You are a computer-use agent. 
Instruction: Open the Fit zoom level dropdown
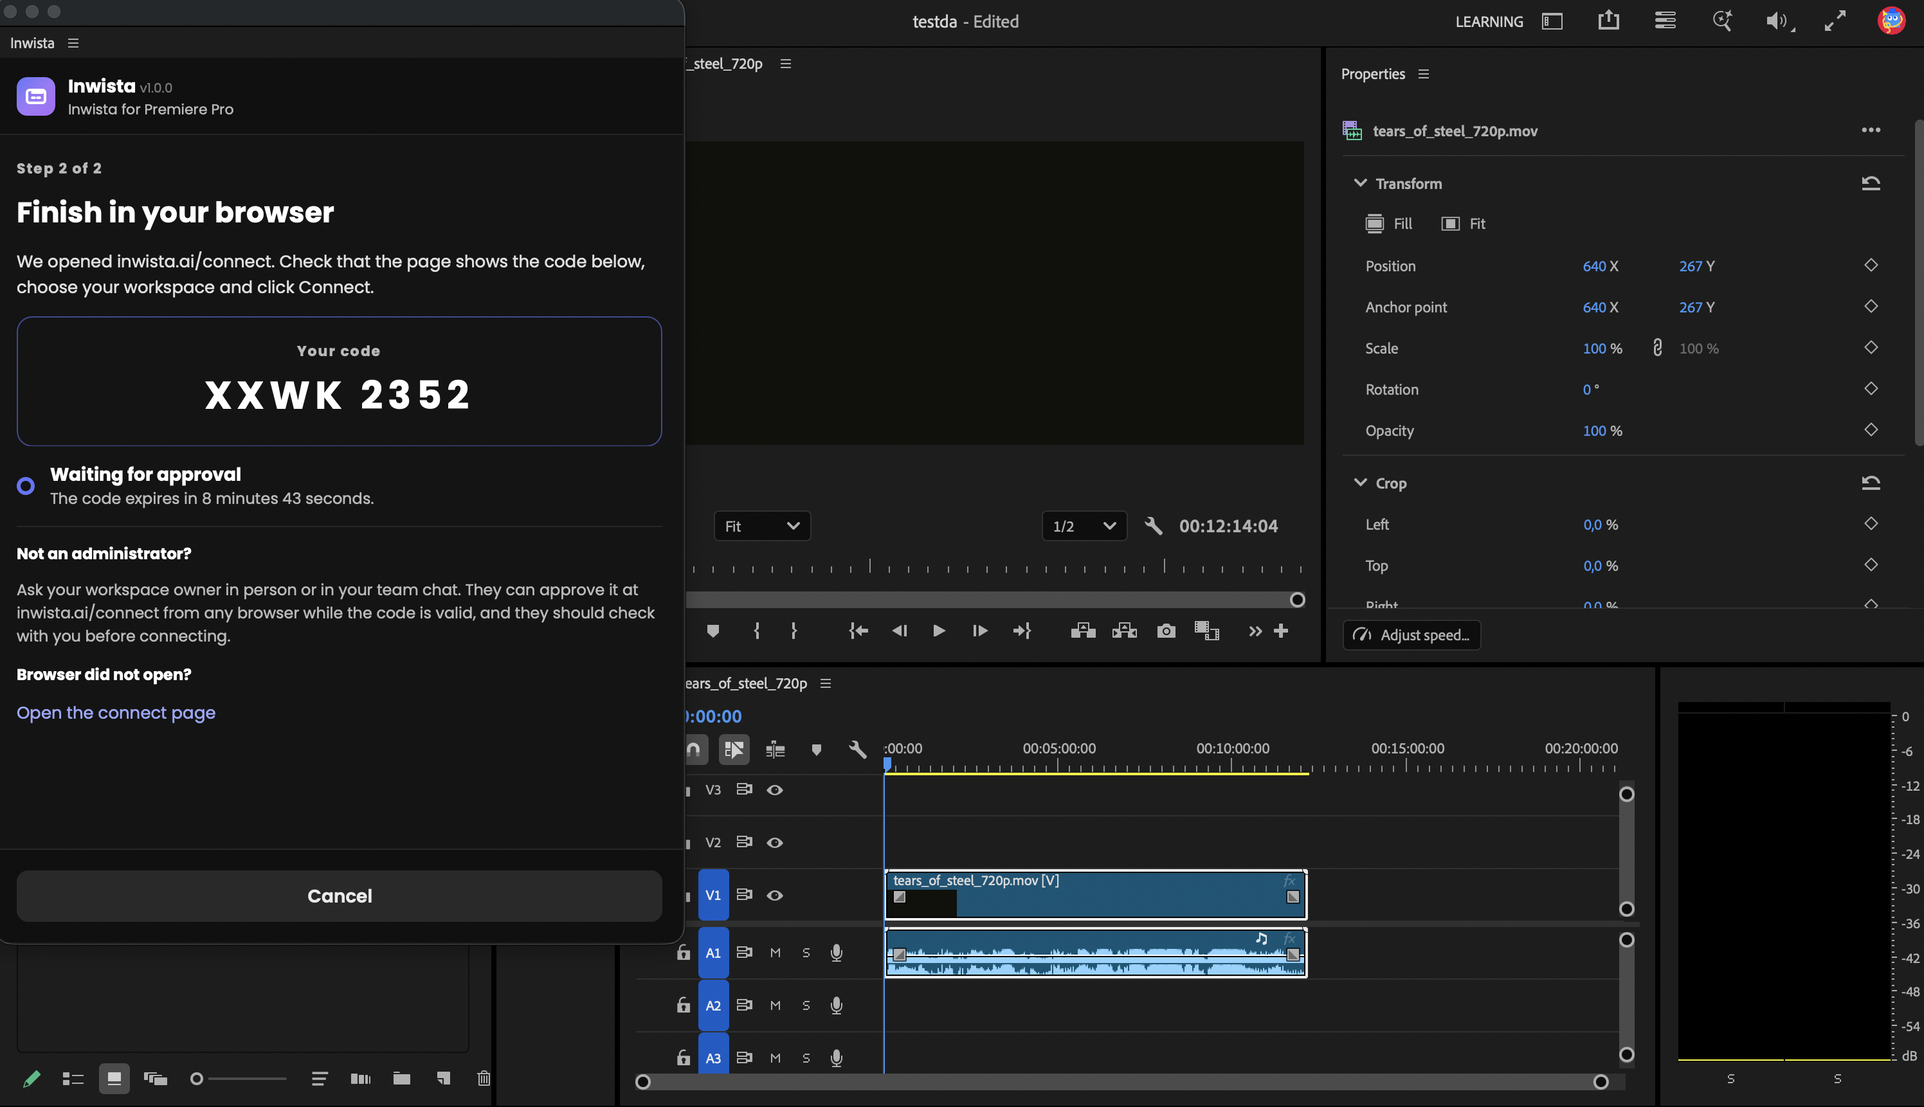click(x=762, y=526)
